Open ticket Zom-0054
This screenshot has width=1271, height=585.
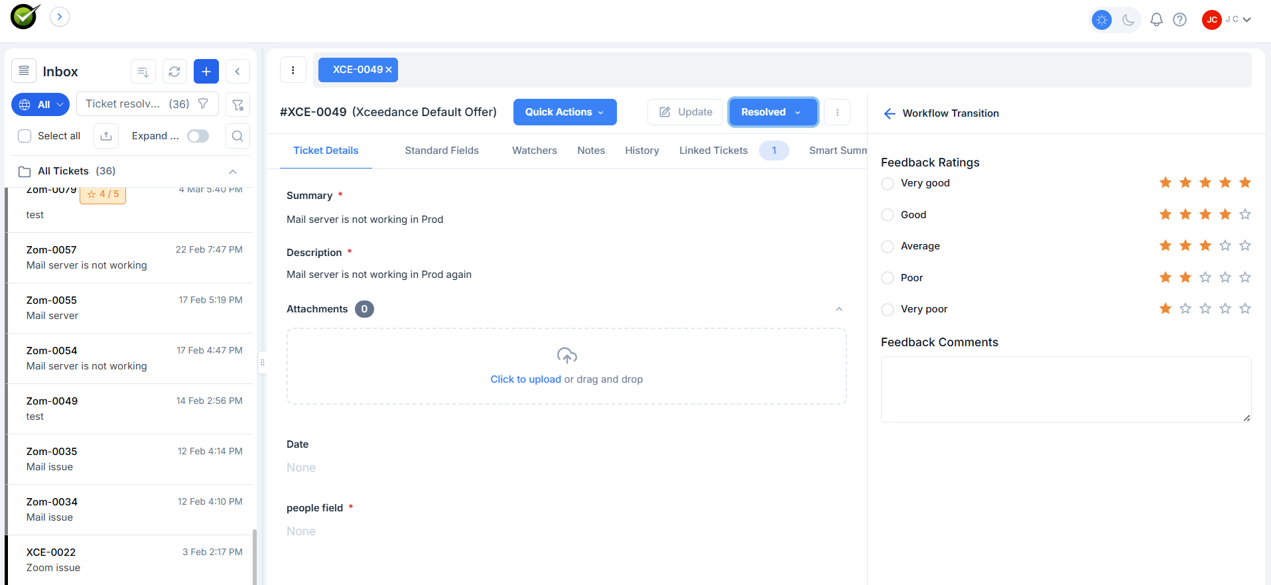[130, 358]
